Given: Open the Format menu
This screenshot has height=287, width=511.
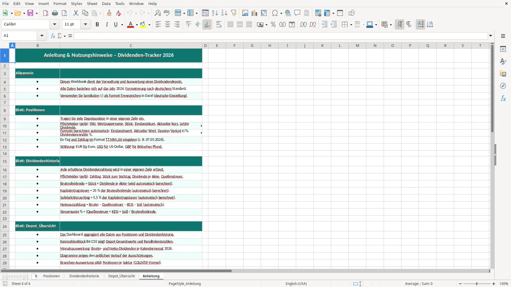Looking at the screenshot, I should coord(60,3).
